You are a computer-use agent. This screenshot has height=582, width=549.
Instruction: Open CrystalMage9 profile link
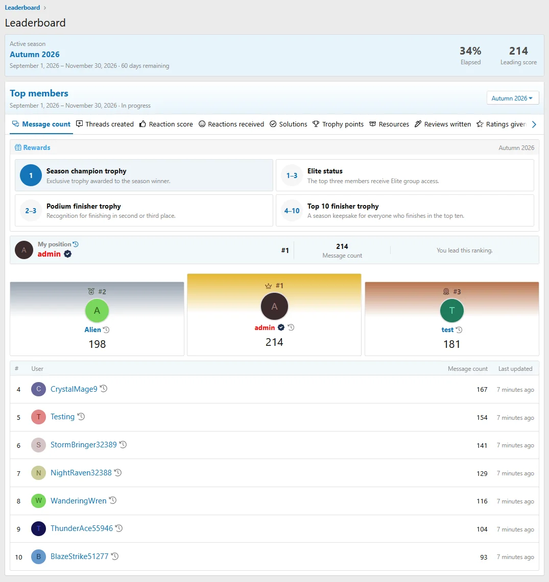coord(74,389)
